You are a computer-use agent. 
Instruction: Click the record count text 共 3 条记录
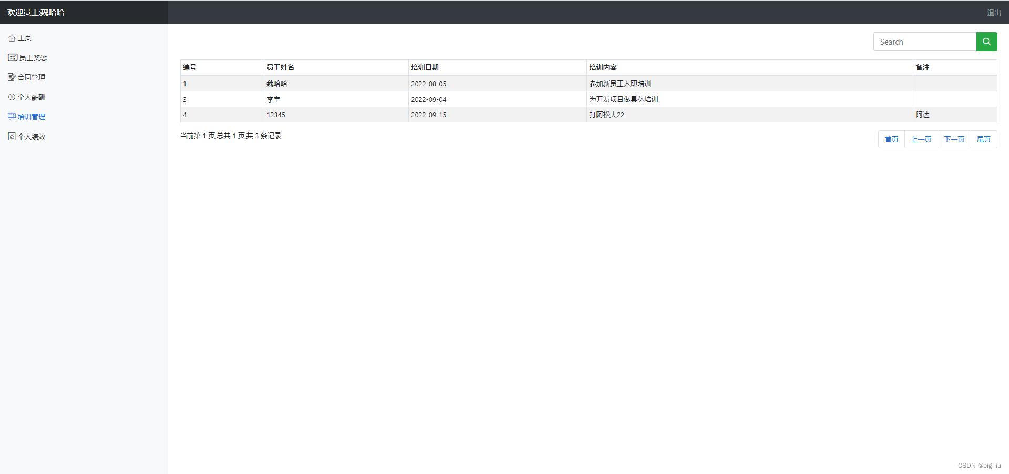pyautogui.click(x=264, y=136)
